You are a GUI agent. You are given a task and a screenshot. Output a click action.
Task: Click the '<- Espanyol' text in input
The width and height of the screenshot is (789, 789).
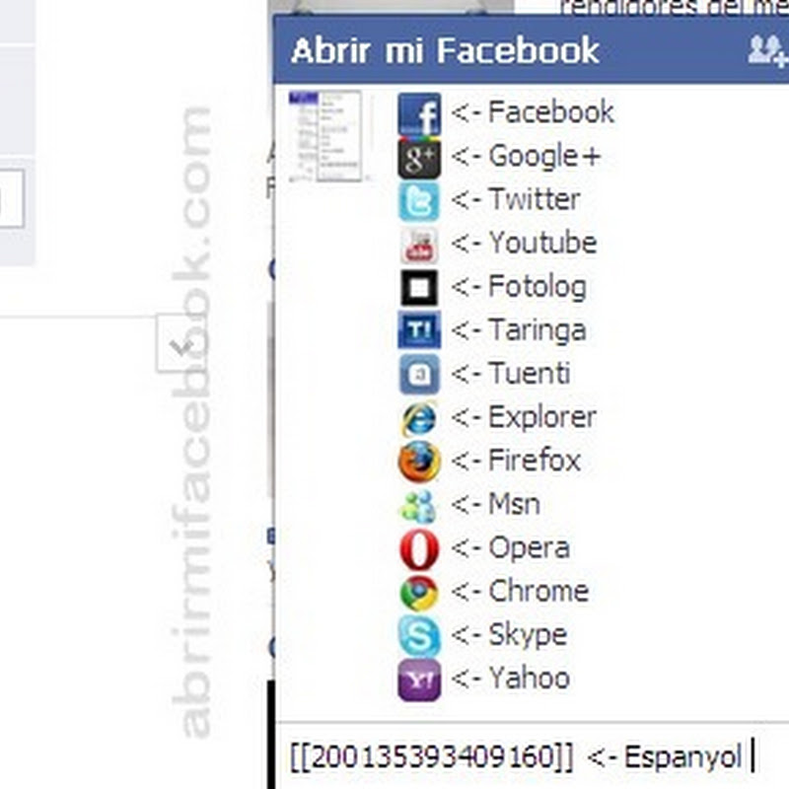point(664,757)
